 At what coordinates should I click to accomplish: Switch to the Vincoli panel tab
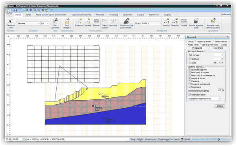191,41
